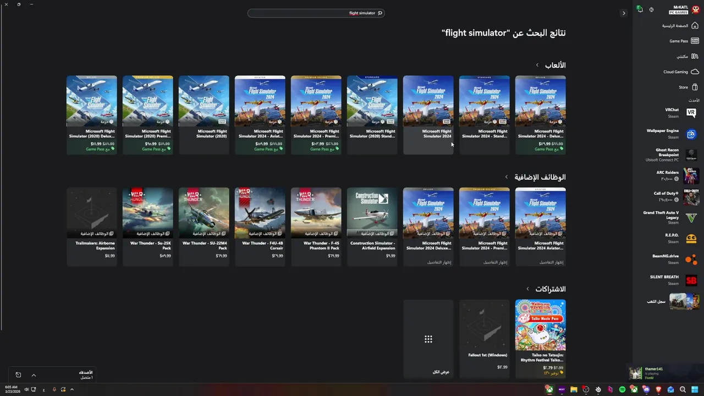Show hidden system tray icons chevron
704x396 pixels.
72,389
